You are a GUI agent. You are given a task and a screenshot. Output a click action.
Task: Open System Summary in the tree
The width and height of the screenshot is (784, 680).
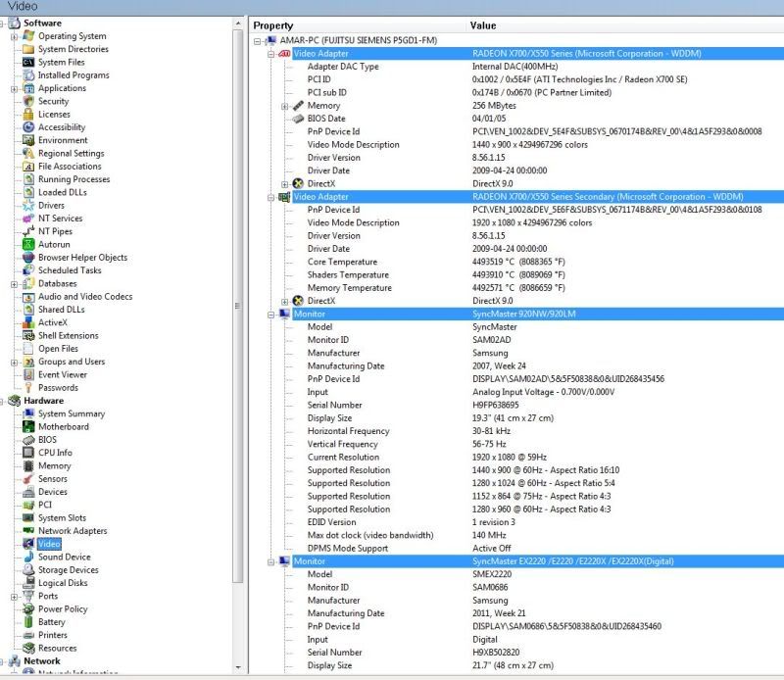point(72,413)
